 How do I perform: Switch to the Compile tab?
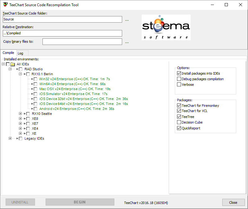(x=8, y=53)
